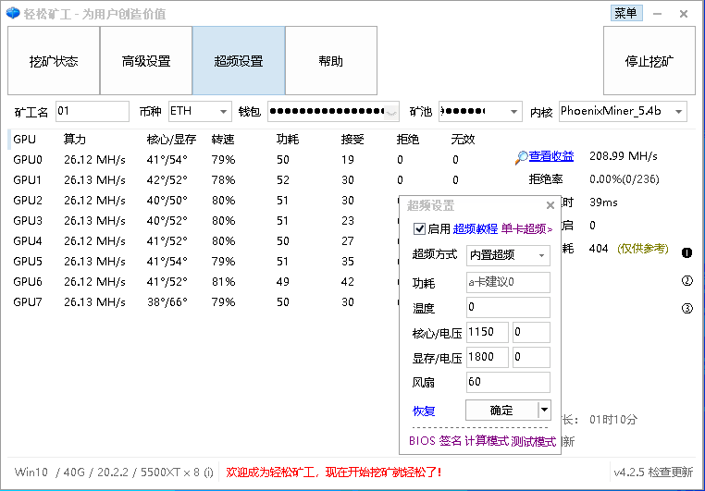Image resolution: width=705 pixels, height=491 pixels.
Task: Expand the arrow next to 确定 button
Action: (x=544, y=410)
